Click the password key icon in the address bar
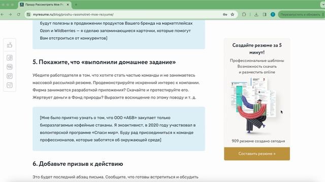The image size is (325, 182). click(225, 15)
